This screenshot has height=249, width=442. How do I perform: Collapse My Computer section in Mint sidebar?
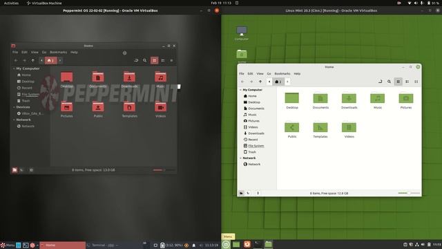[240, 90]
